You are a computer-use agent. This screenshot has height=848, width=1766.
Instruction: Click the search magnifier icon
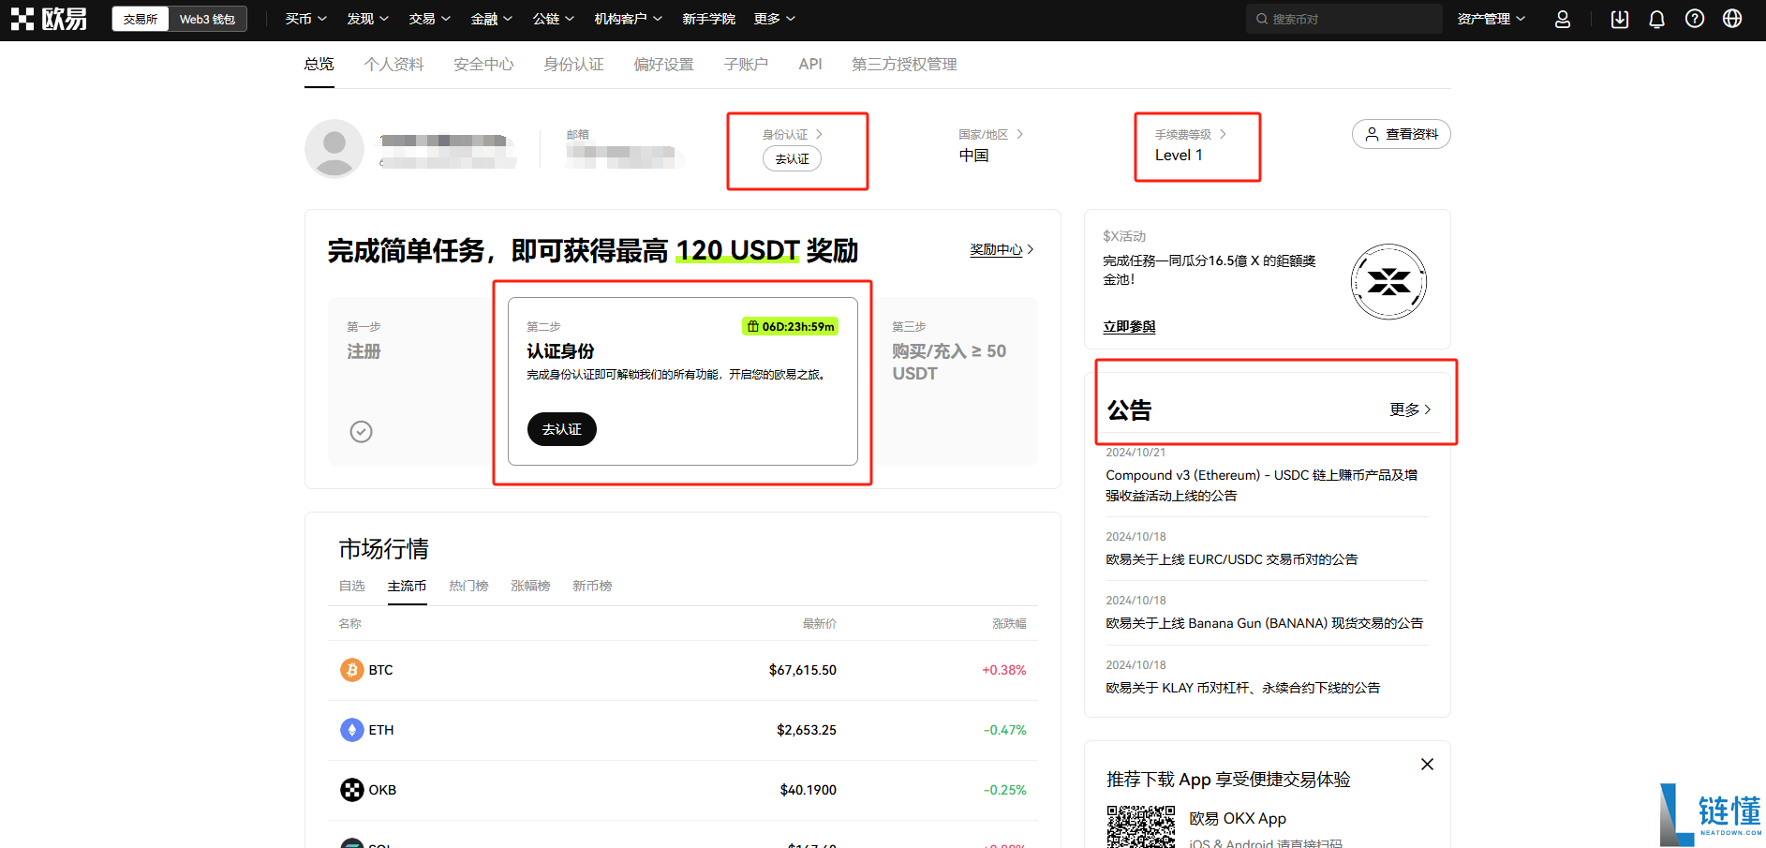click(1262, 19)
